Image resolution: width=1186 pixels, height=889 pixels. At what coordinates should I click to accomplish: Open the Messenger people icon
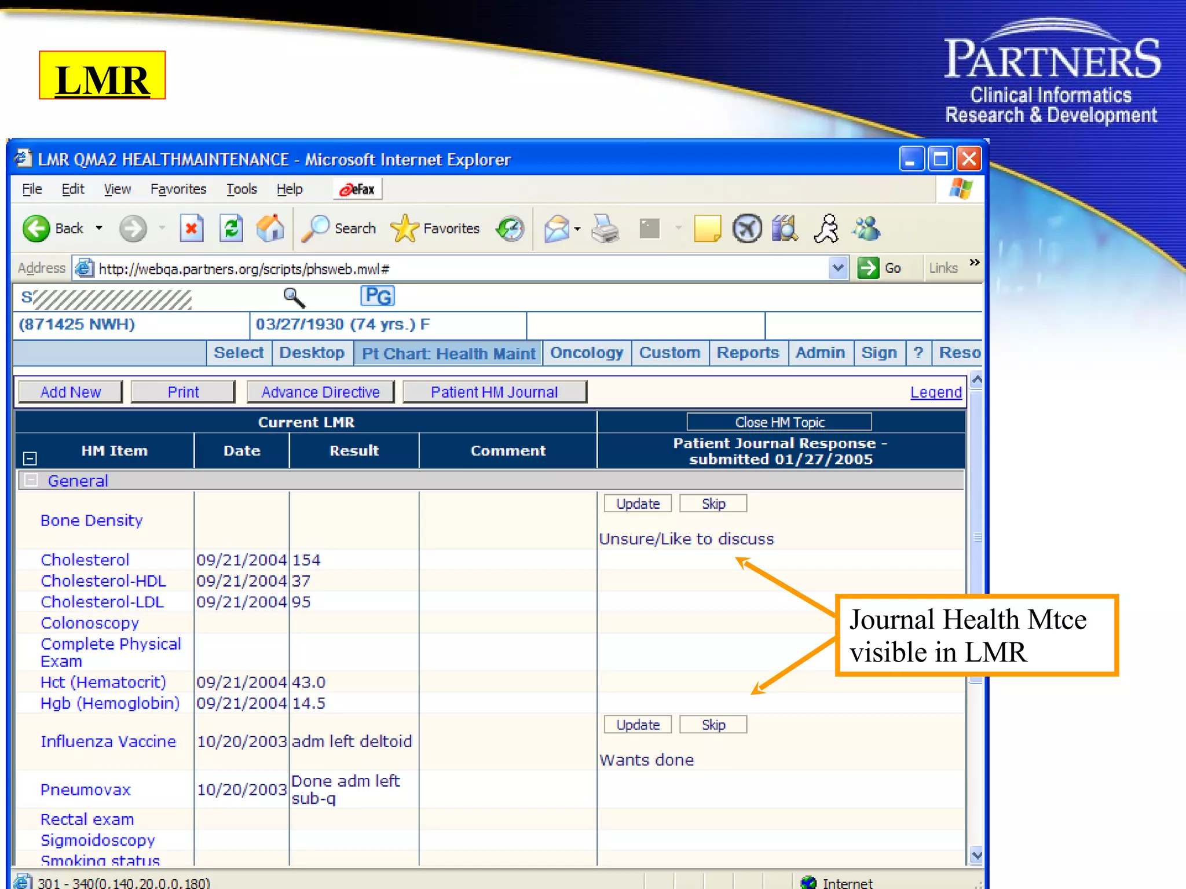pos(866,229)
